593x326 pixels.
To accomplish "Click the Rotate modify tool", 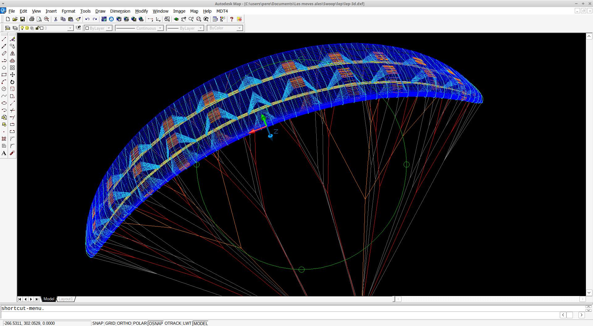I will point(12,82).
